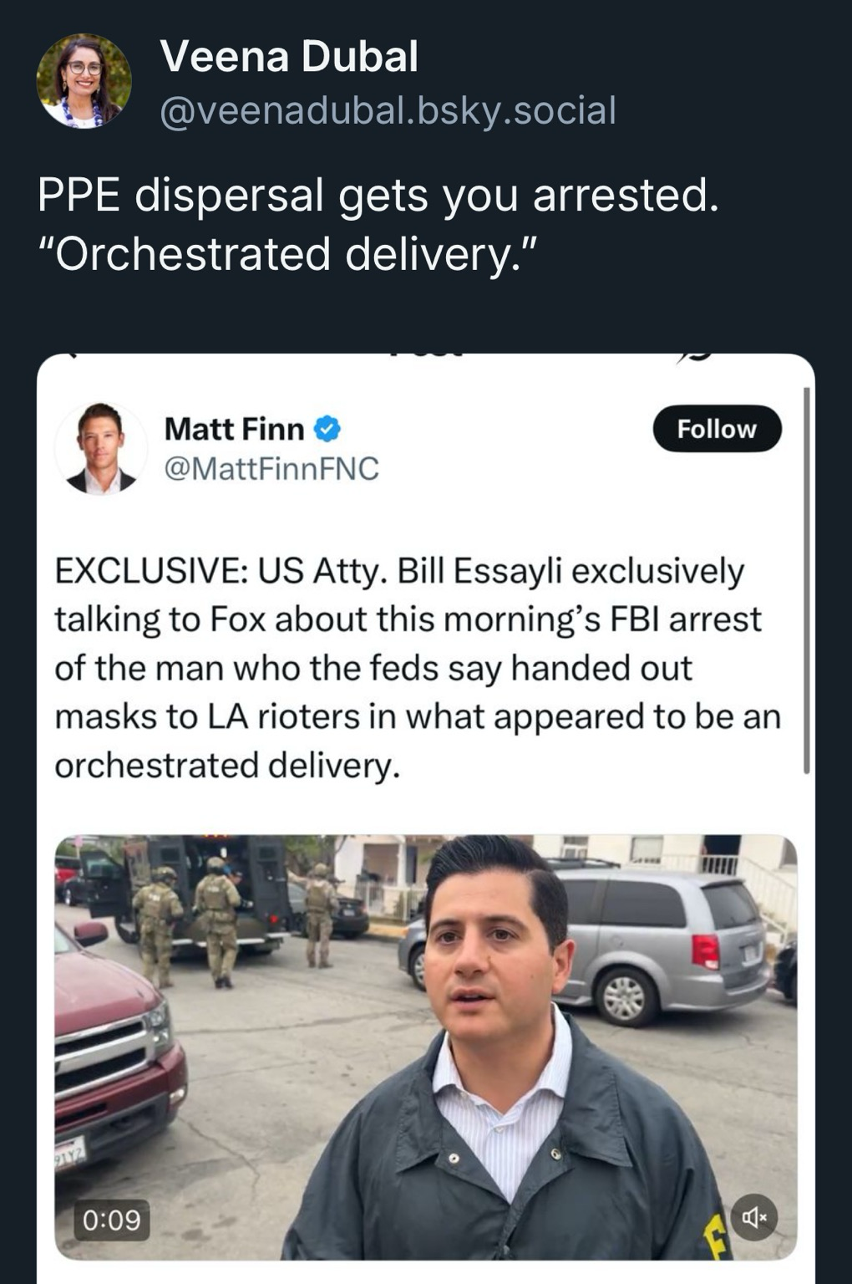
Task: Play the video of the man speaking
Action: [x=426, y=1047]
